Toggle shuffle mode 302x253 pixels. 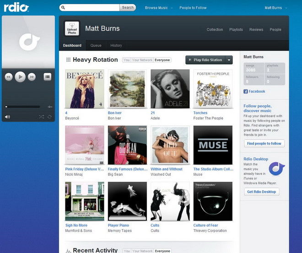41,117
